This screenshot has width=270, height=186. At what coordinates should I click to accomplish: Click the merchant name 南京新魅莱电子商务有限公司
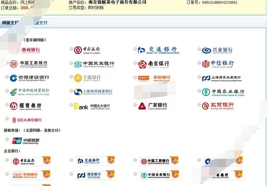click(117, 2)
